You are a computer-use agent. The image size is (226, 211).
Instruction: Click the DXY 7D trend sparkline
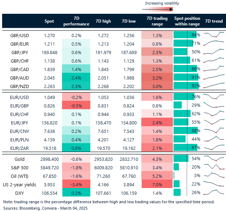214,192
